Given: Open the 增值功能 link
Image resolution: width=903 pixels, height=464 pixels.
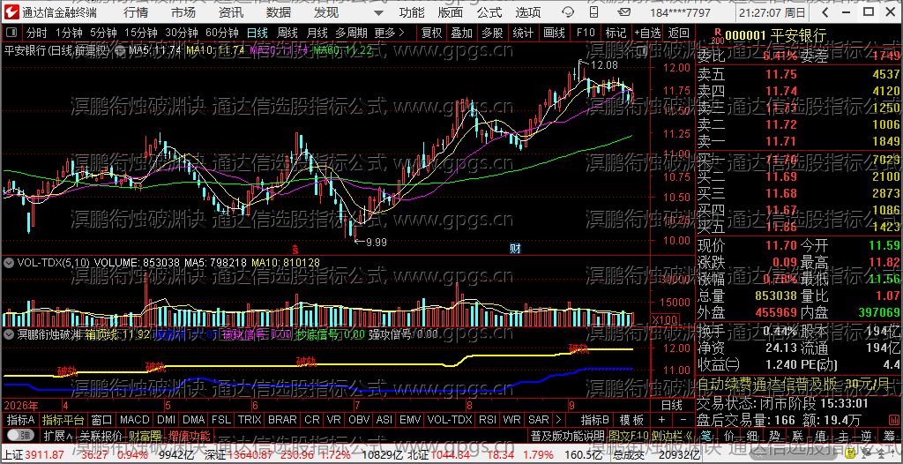Looking at the screenshot, I should pos(190,435).
